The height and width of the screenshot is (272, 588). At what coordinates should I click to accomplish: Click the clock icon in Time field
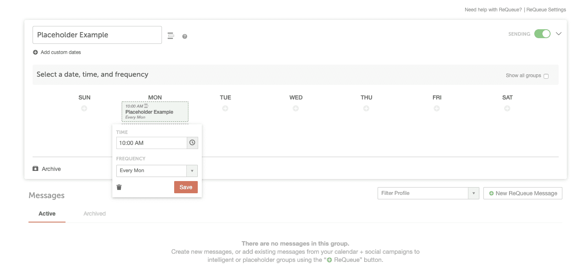click(192, 143)
